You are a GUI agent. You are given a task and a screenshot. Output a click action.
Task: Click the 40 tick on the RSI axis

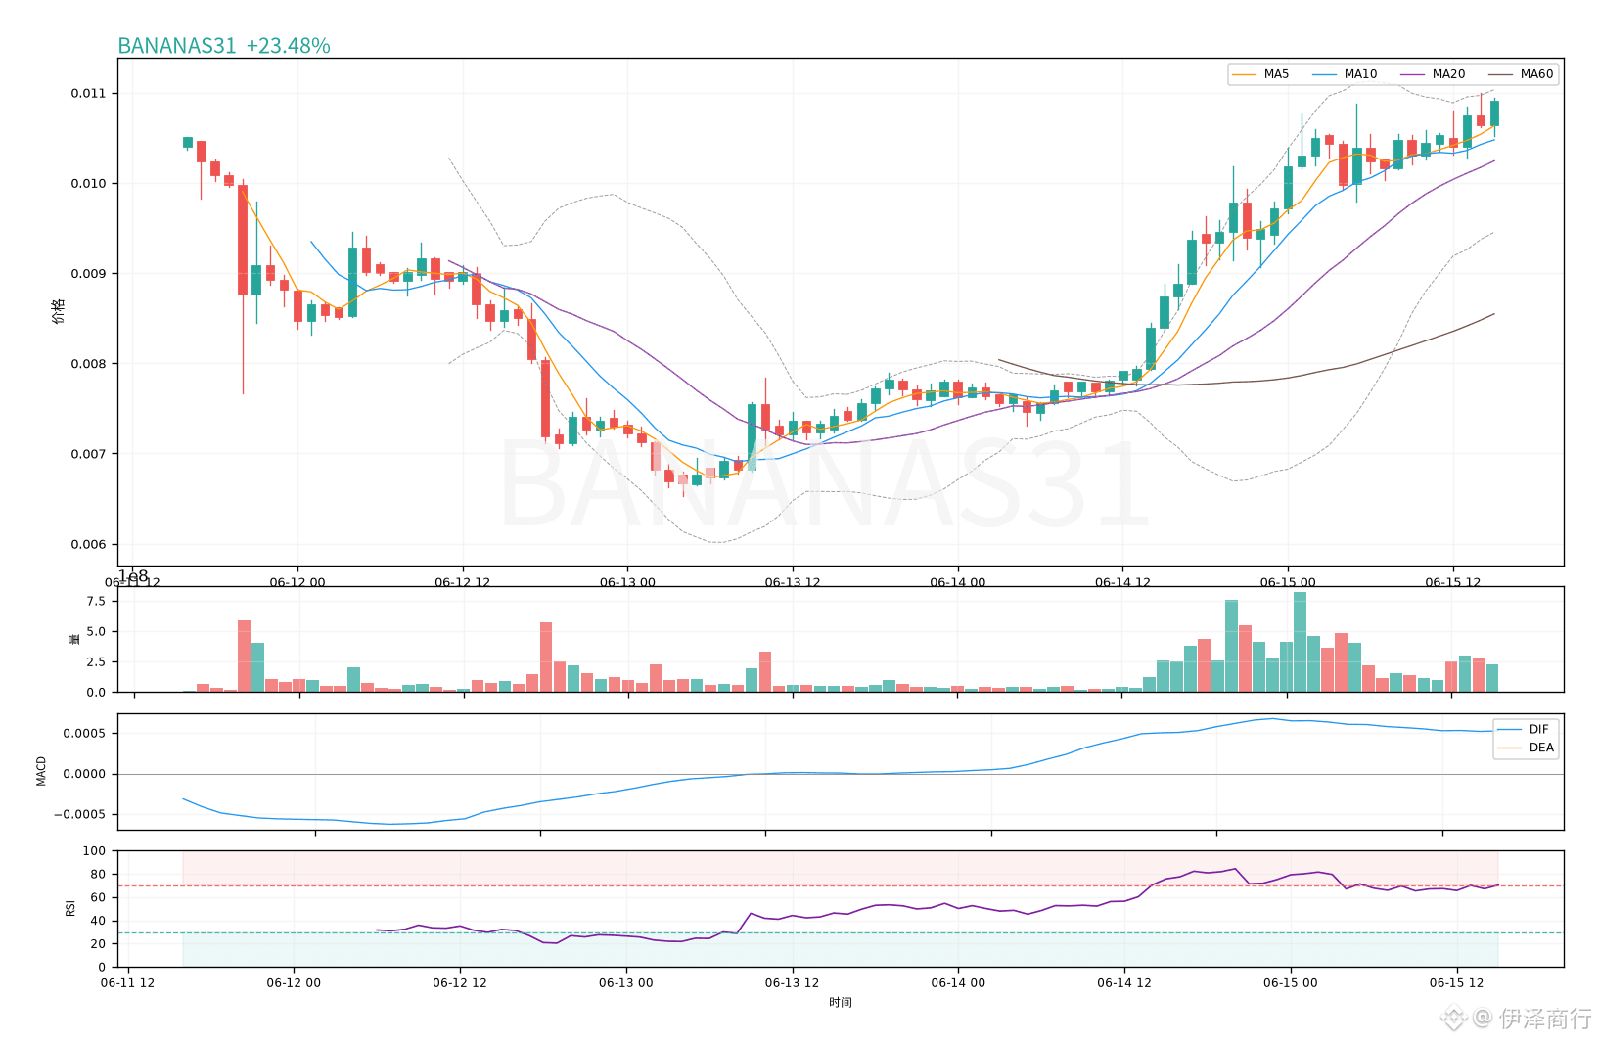click(x=99, y=921)
